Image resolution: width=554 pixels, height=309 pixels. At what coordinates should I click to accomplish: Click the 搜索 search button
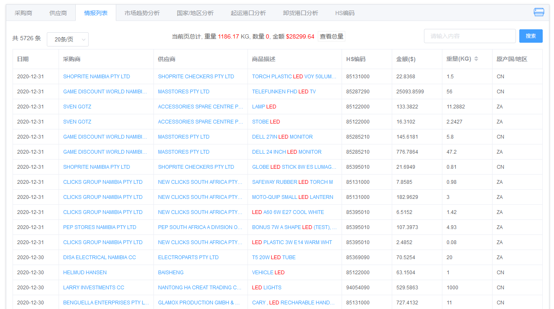(531, 36)
